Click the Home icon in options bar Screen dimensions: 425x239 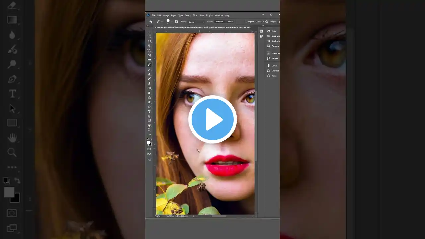151,22
